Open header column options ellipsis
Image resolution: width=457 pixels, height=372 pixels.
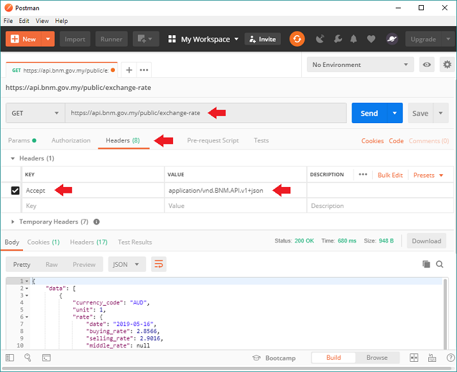(363, 174)
